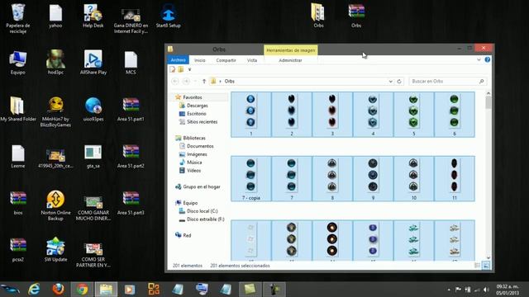Select image thumbnail named 11
This screenshot has height=297, width=529.
454,178
